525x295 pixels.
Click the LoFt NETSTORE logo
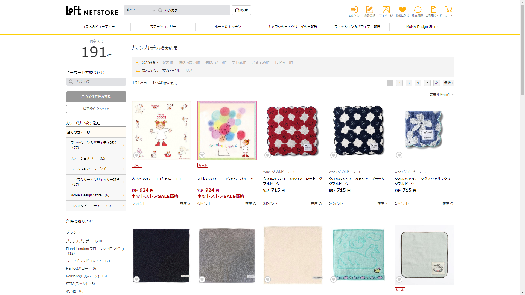click(92, 11)
